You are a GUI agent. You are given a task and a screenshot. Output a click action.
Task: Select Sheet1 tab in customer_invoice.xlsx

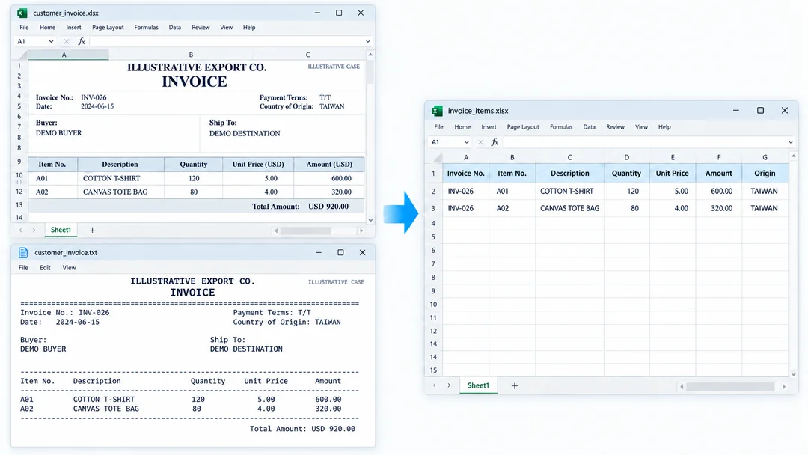pyautogui.click(x=61, y=230)
